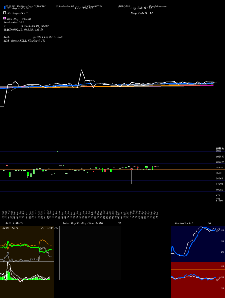Click the white 50 Day EMA legend square
The width and height of the screenshot is (225, 298).
(5, 13)
